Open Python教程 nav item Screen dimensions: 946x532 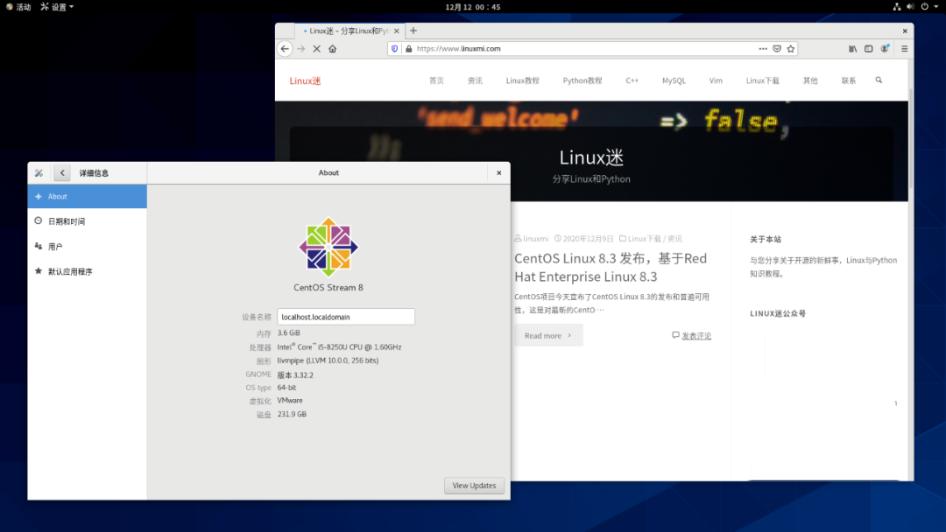tap(582, 80)
